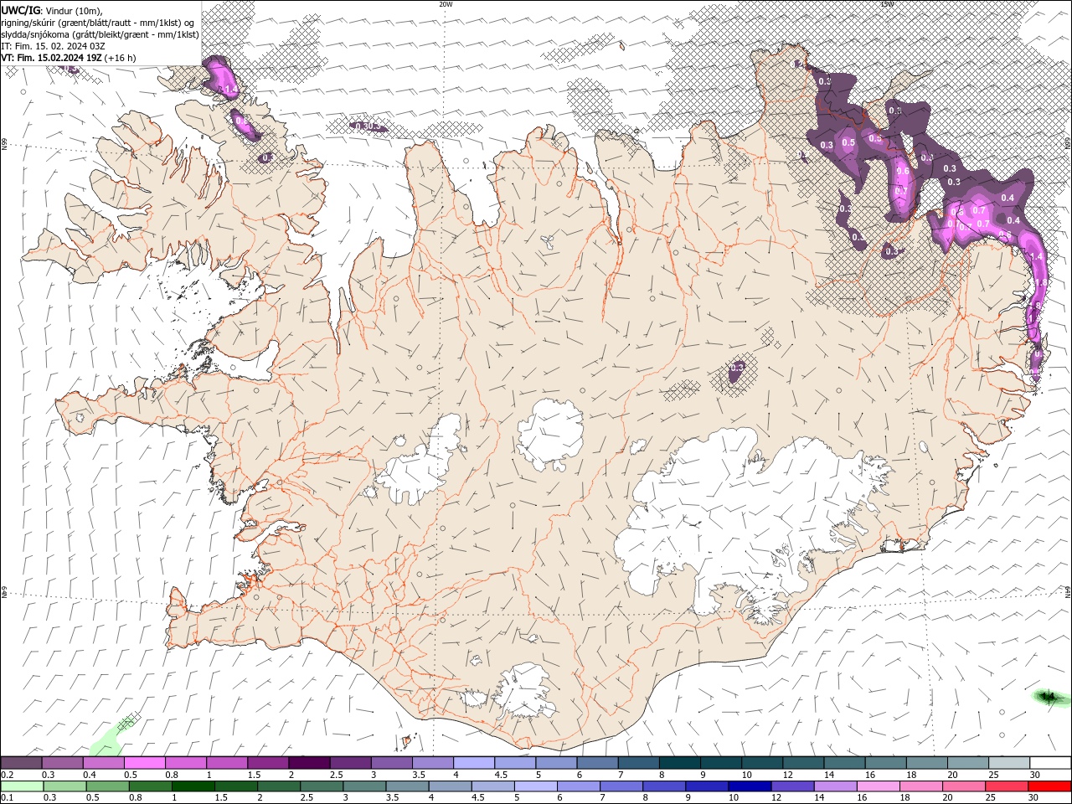Click the rain scale swatch between 2 and 2.5
This screenshot has height=804, width=1072.
[x=278, y=786]
